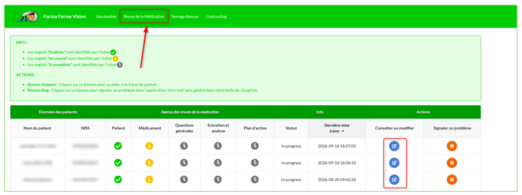Click in-progress status in the 16:37:05 row
The image size is (522, 195).
click(x=291, y=146)
